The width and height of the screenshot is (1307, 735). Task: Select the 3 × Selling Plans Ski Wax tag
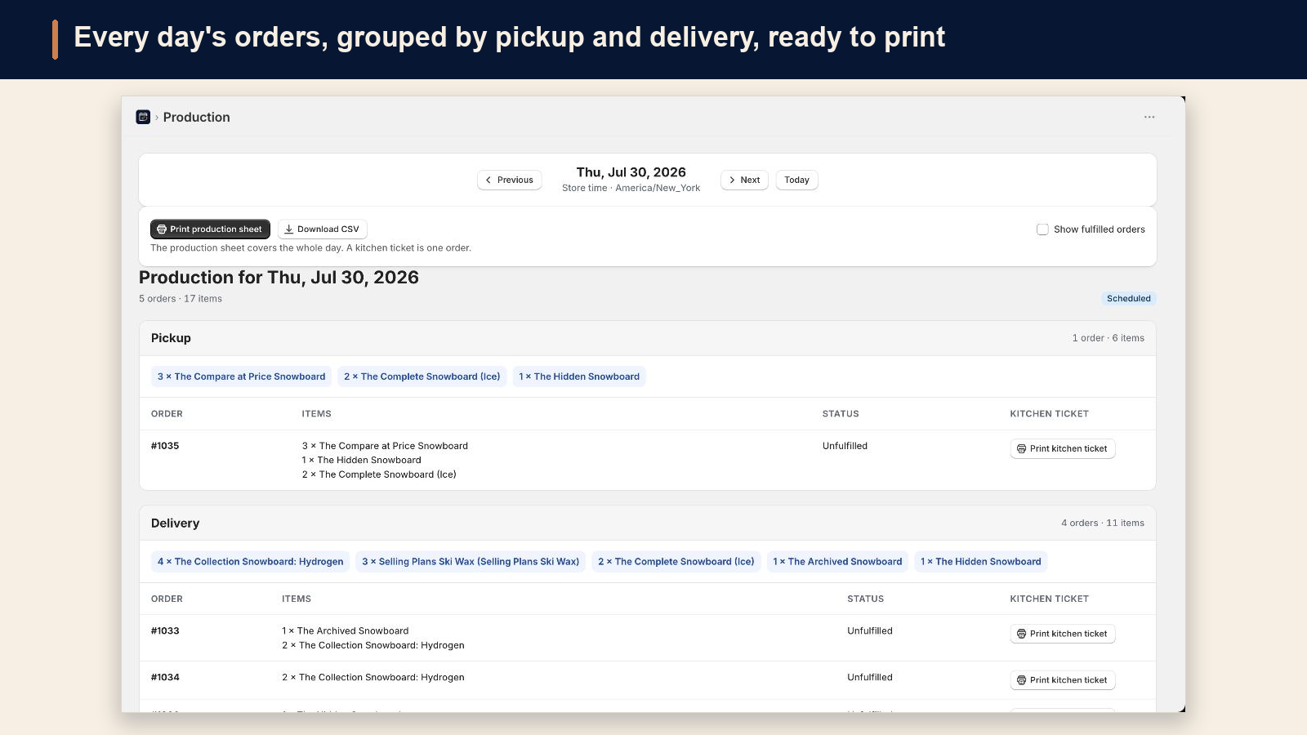[x=471, y=562]
